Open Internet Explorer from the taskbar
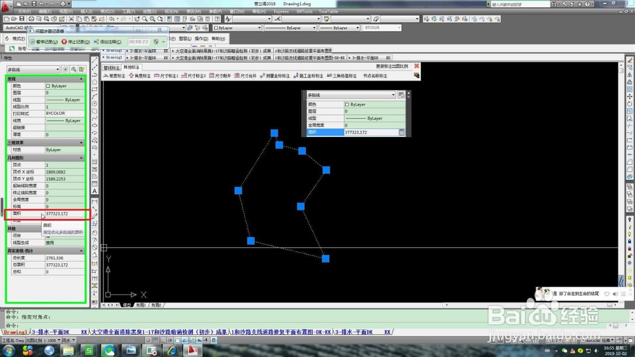The width and height of the screenshot is (635, 357). 171,350
